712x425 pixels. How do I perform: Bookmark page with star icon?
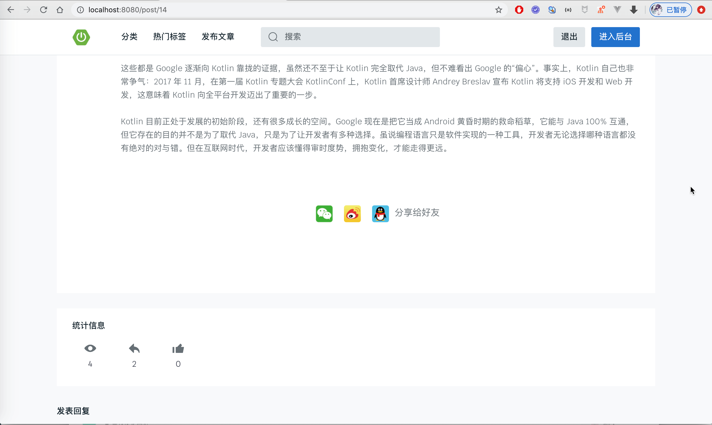498,10
